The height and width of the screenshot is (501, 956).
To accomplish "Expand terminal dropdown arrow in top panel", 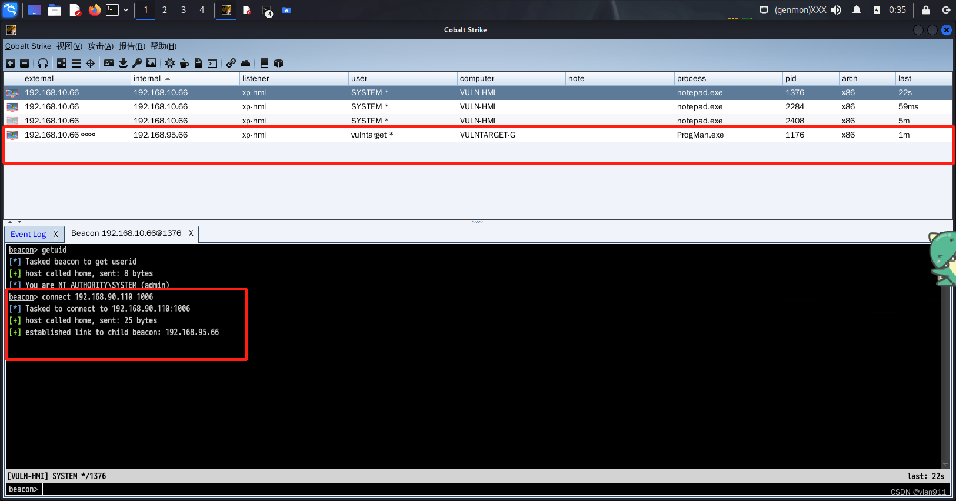I will click(x=126, y=10).
